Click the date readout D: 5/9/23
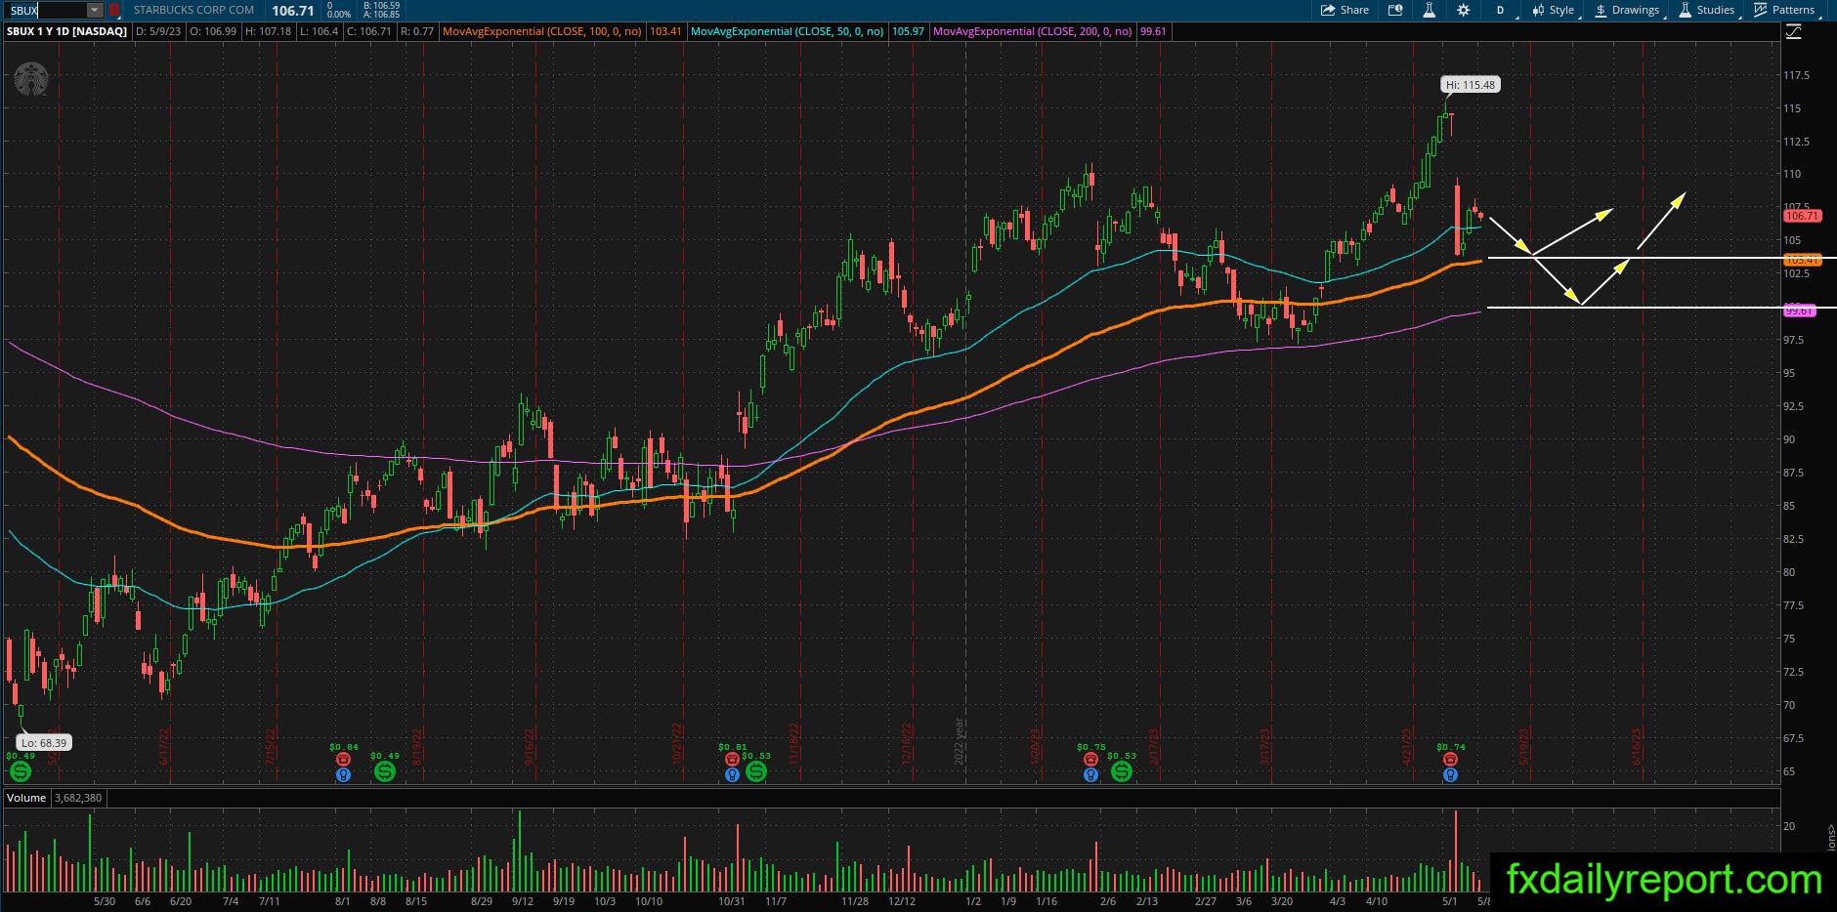The width and height of the screenshot is (1837, 912). (x=158, y=31)
